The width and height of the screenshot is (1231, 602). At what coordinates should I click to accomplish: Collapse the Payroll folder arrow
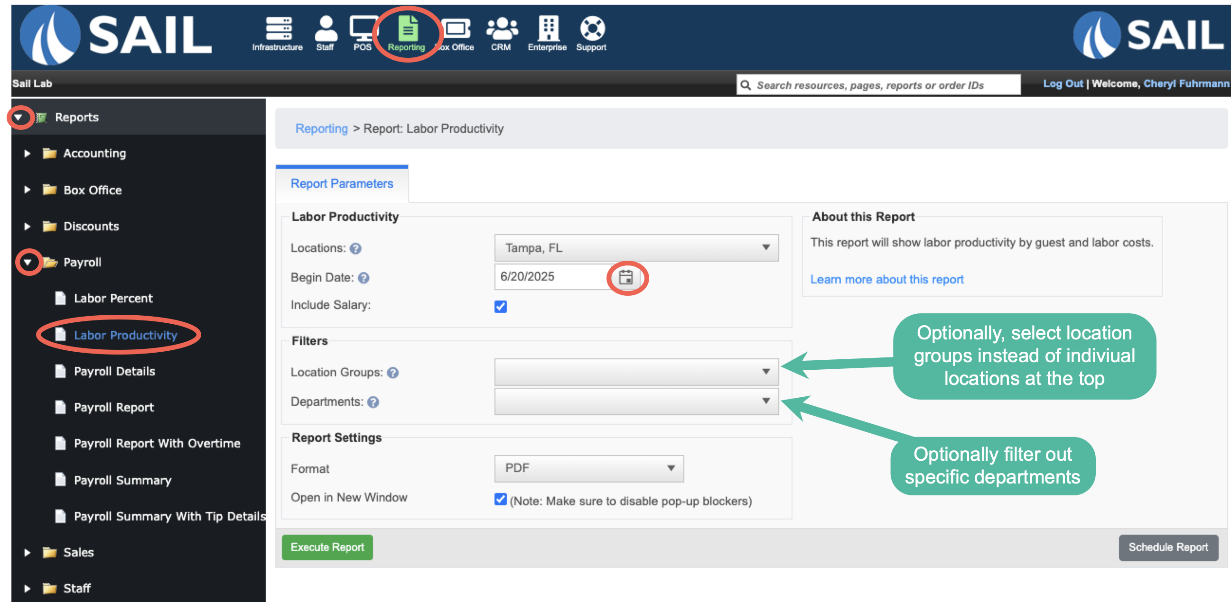28,262
